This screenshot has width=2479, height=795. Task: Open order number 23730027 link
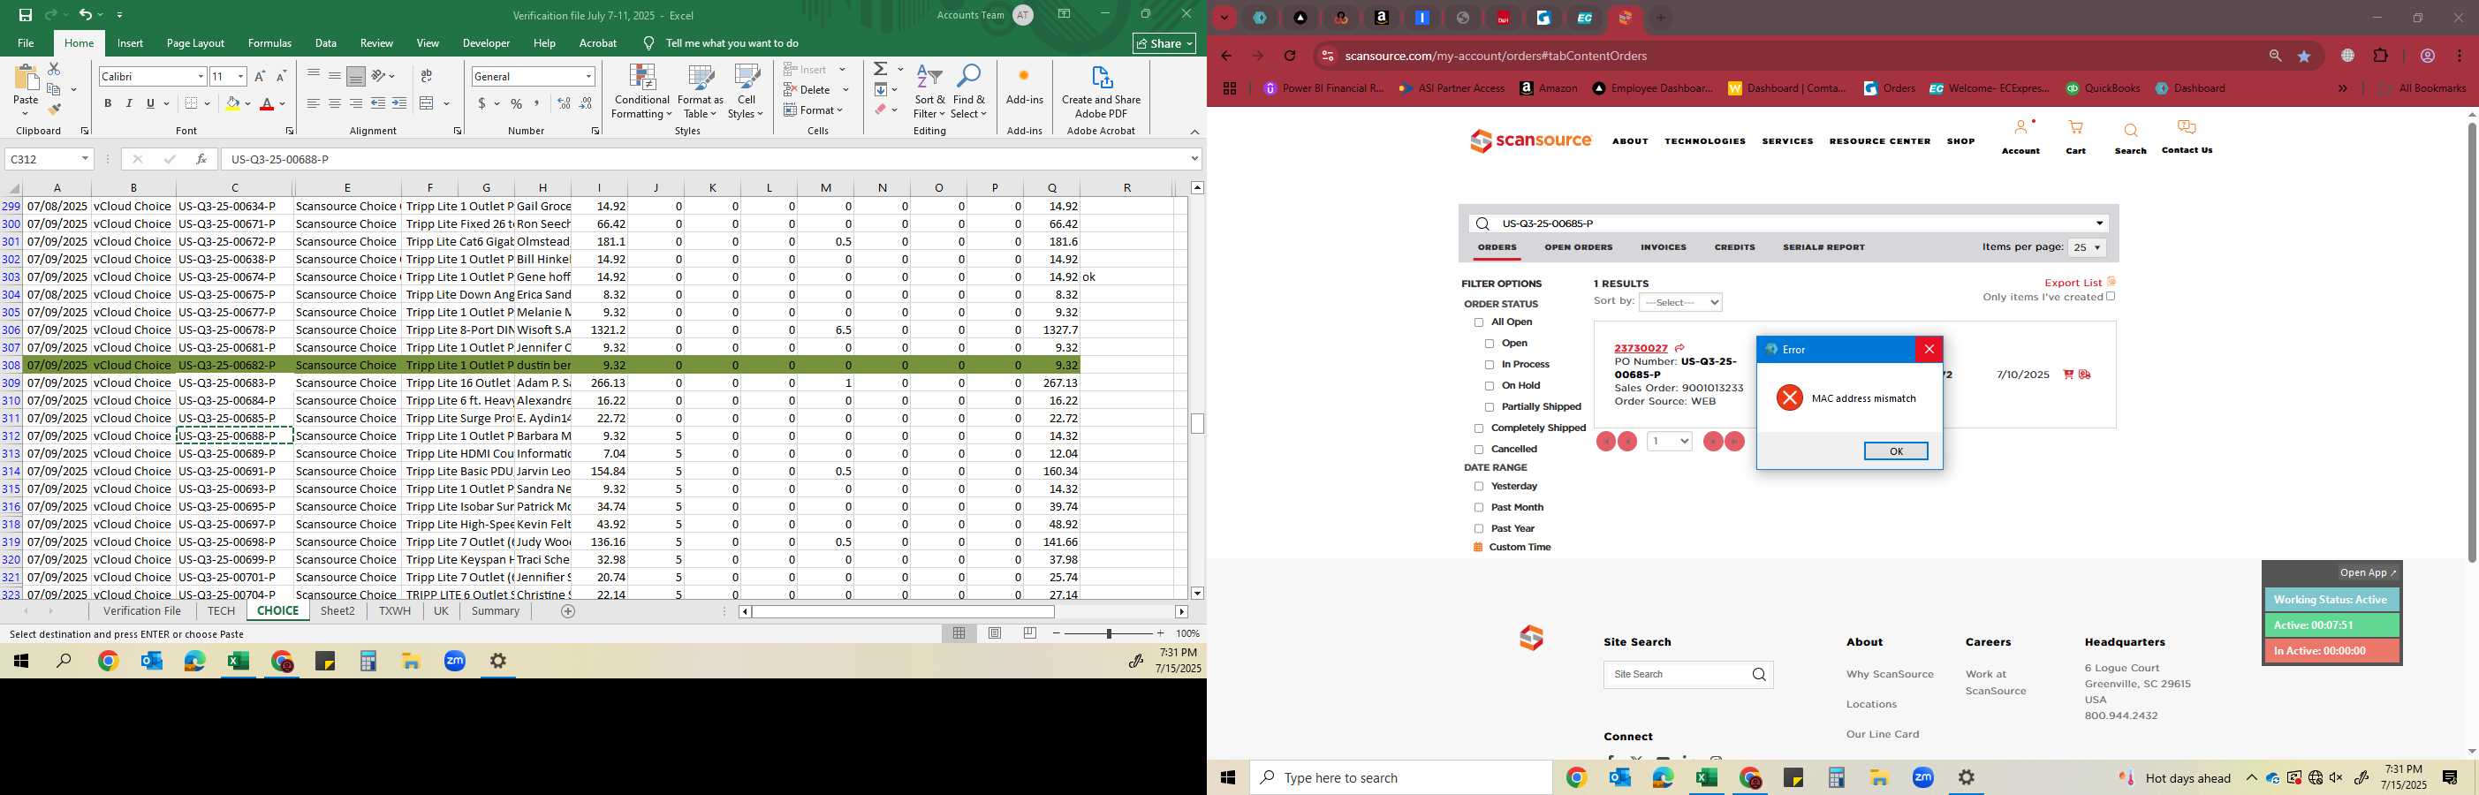(1641, 348)
